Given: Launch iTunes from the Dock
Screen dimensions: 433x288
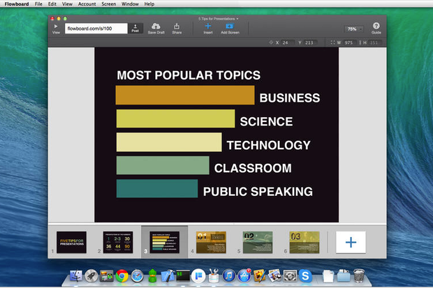Looking at the screenshot, I should click(229, 276).
